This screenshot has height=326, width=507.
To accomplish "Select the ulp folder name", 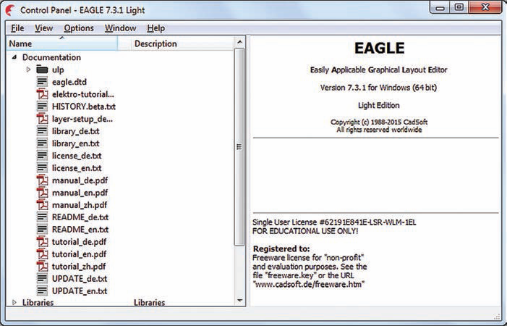I will (x=58, y=70).
